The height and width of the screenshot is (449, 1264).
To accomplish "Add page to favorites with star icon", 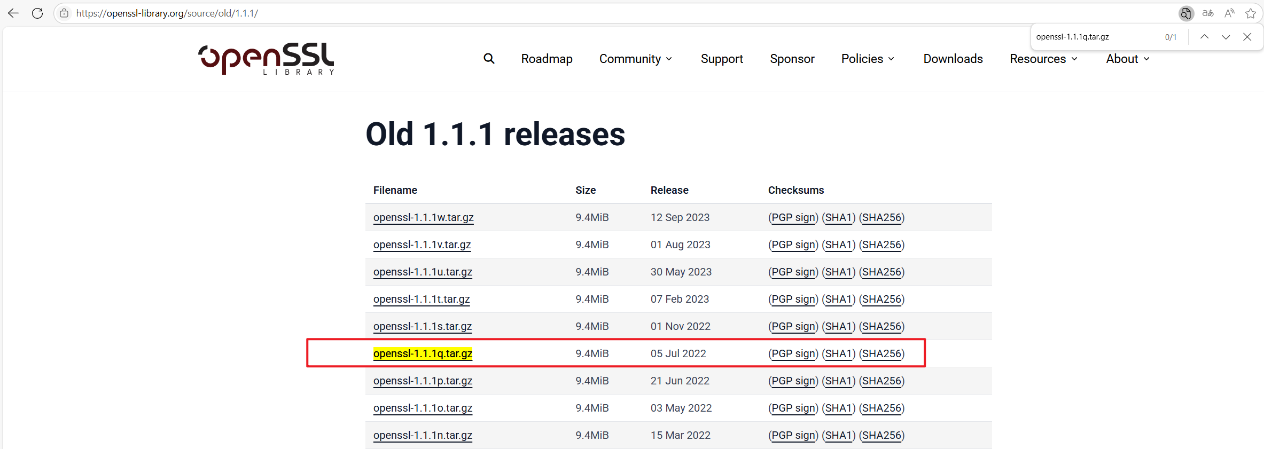I will [1251, 13].
